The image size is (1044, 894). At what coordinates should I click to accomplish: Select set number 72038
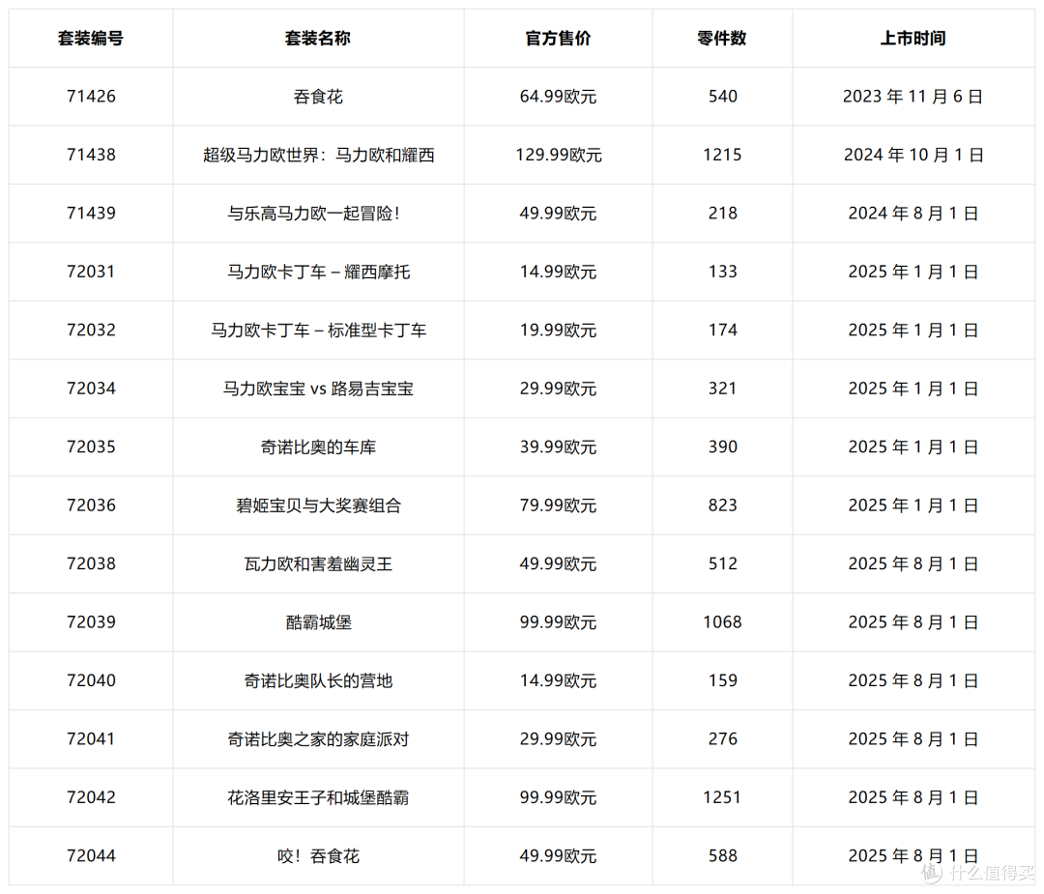tap(91, 564)
